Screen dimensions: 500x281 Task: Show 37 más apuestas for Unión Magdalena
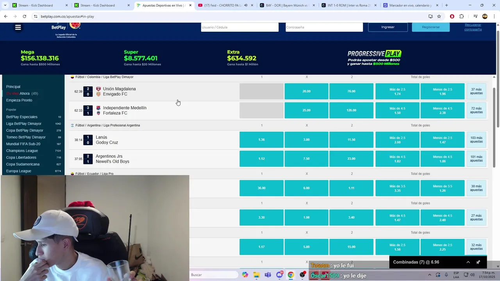[476, 91]
